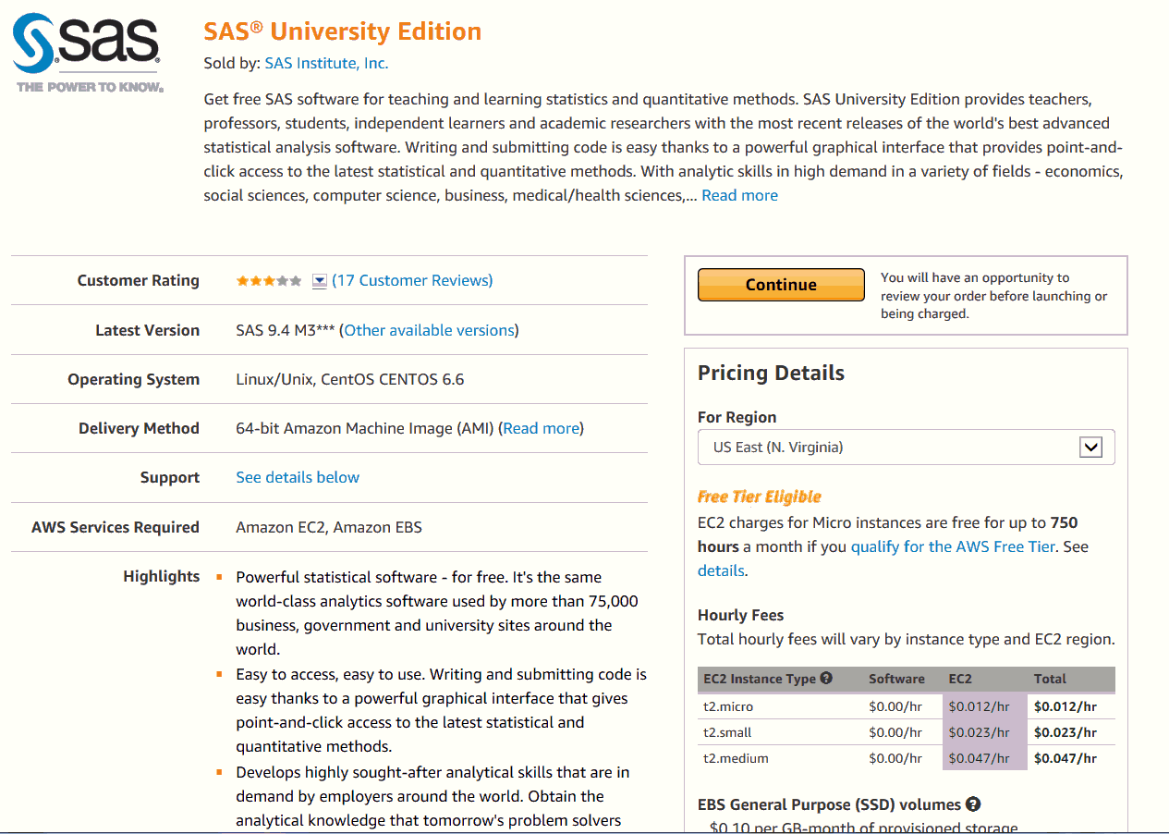Click the Total $0.023/hr cell

pyautogui.click(x=1065, y=732)
